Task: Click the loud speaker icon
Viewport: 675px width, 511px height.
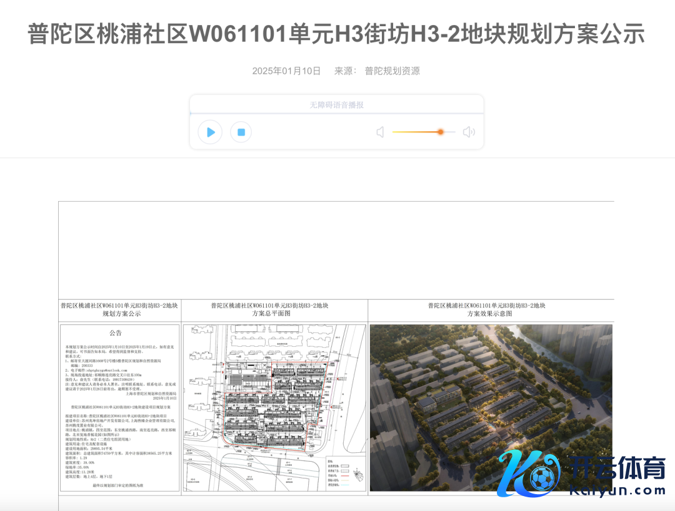Action: 469,132
